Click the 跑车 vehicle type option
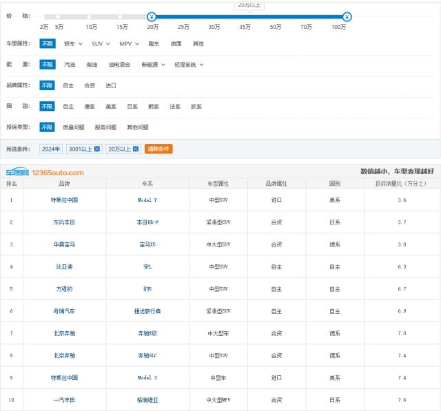441x411 pixels. 154,43
